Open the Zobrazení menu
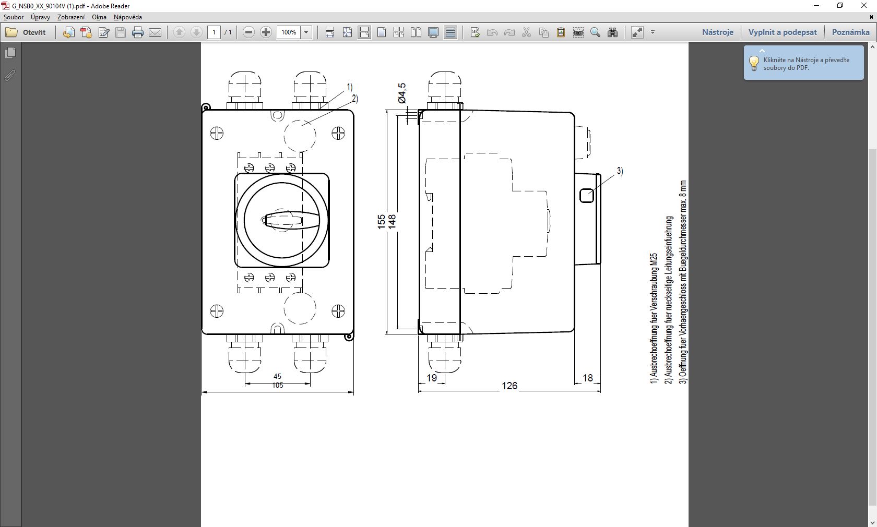This screenshot has width=877, height=527. click(x=71, y=17)
